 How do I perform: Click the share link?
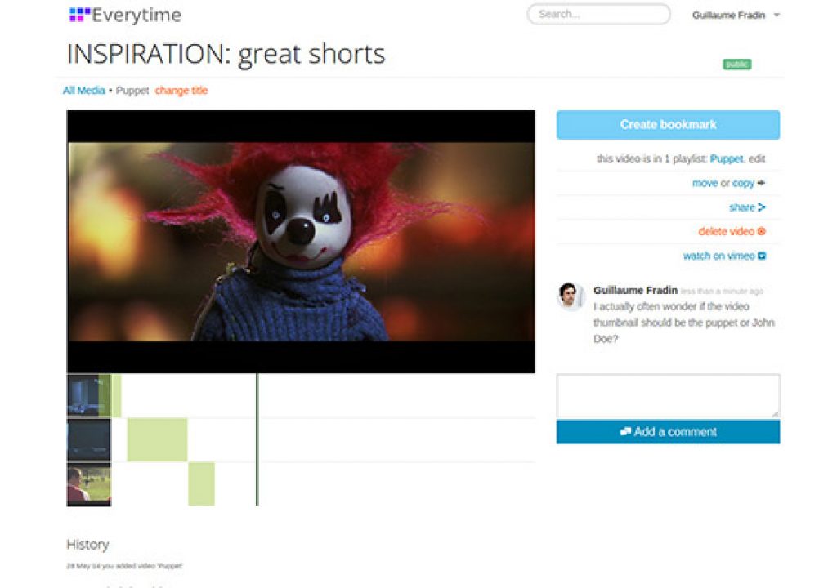pyautogui.click(x=742, y=207)
